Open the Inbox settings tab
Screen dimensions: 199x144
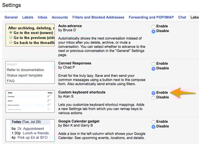tap(42, 17)
